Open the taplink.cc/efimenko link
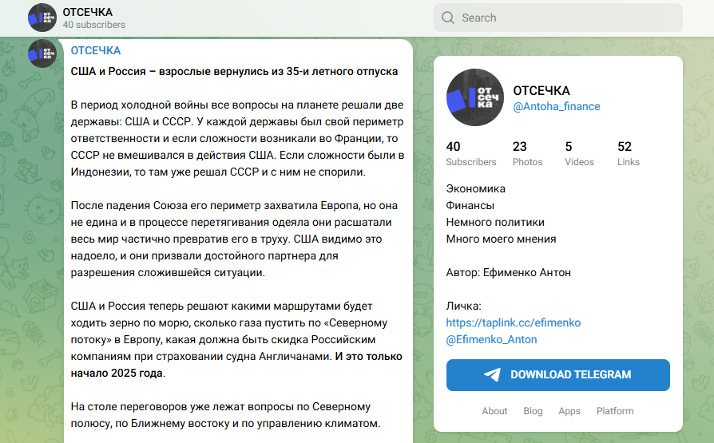The height and width of the screenshot is (443, 714). (514, 322)
